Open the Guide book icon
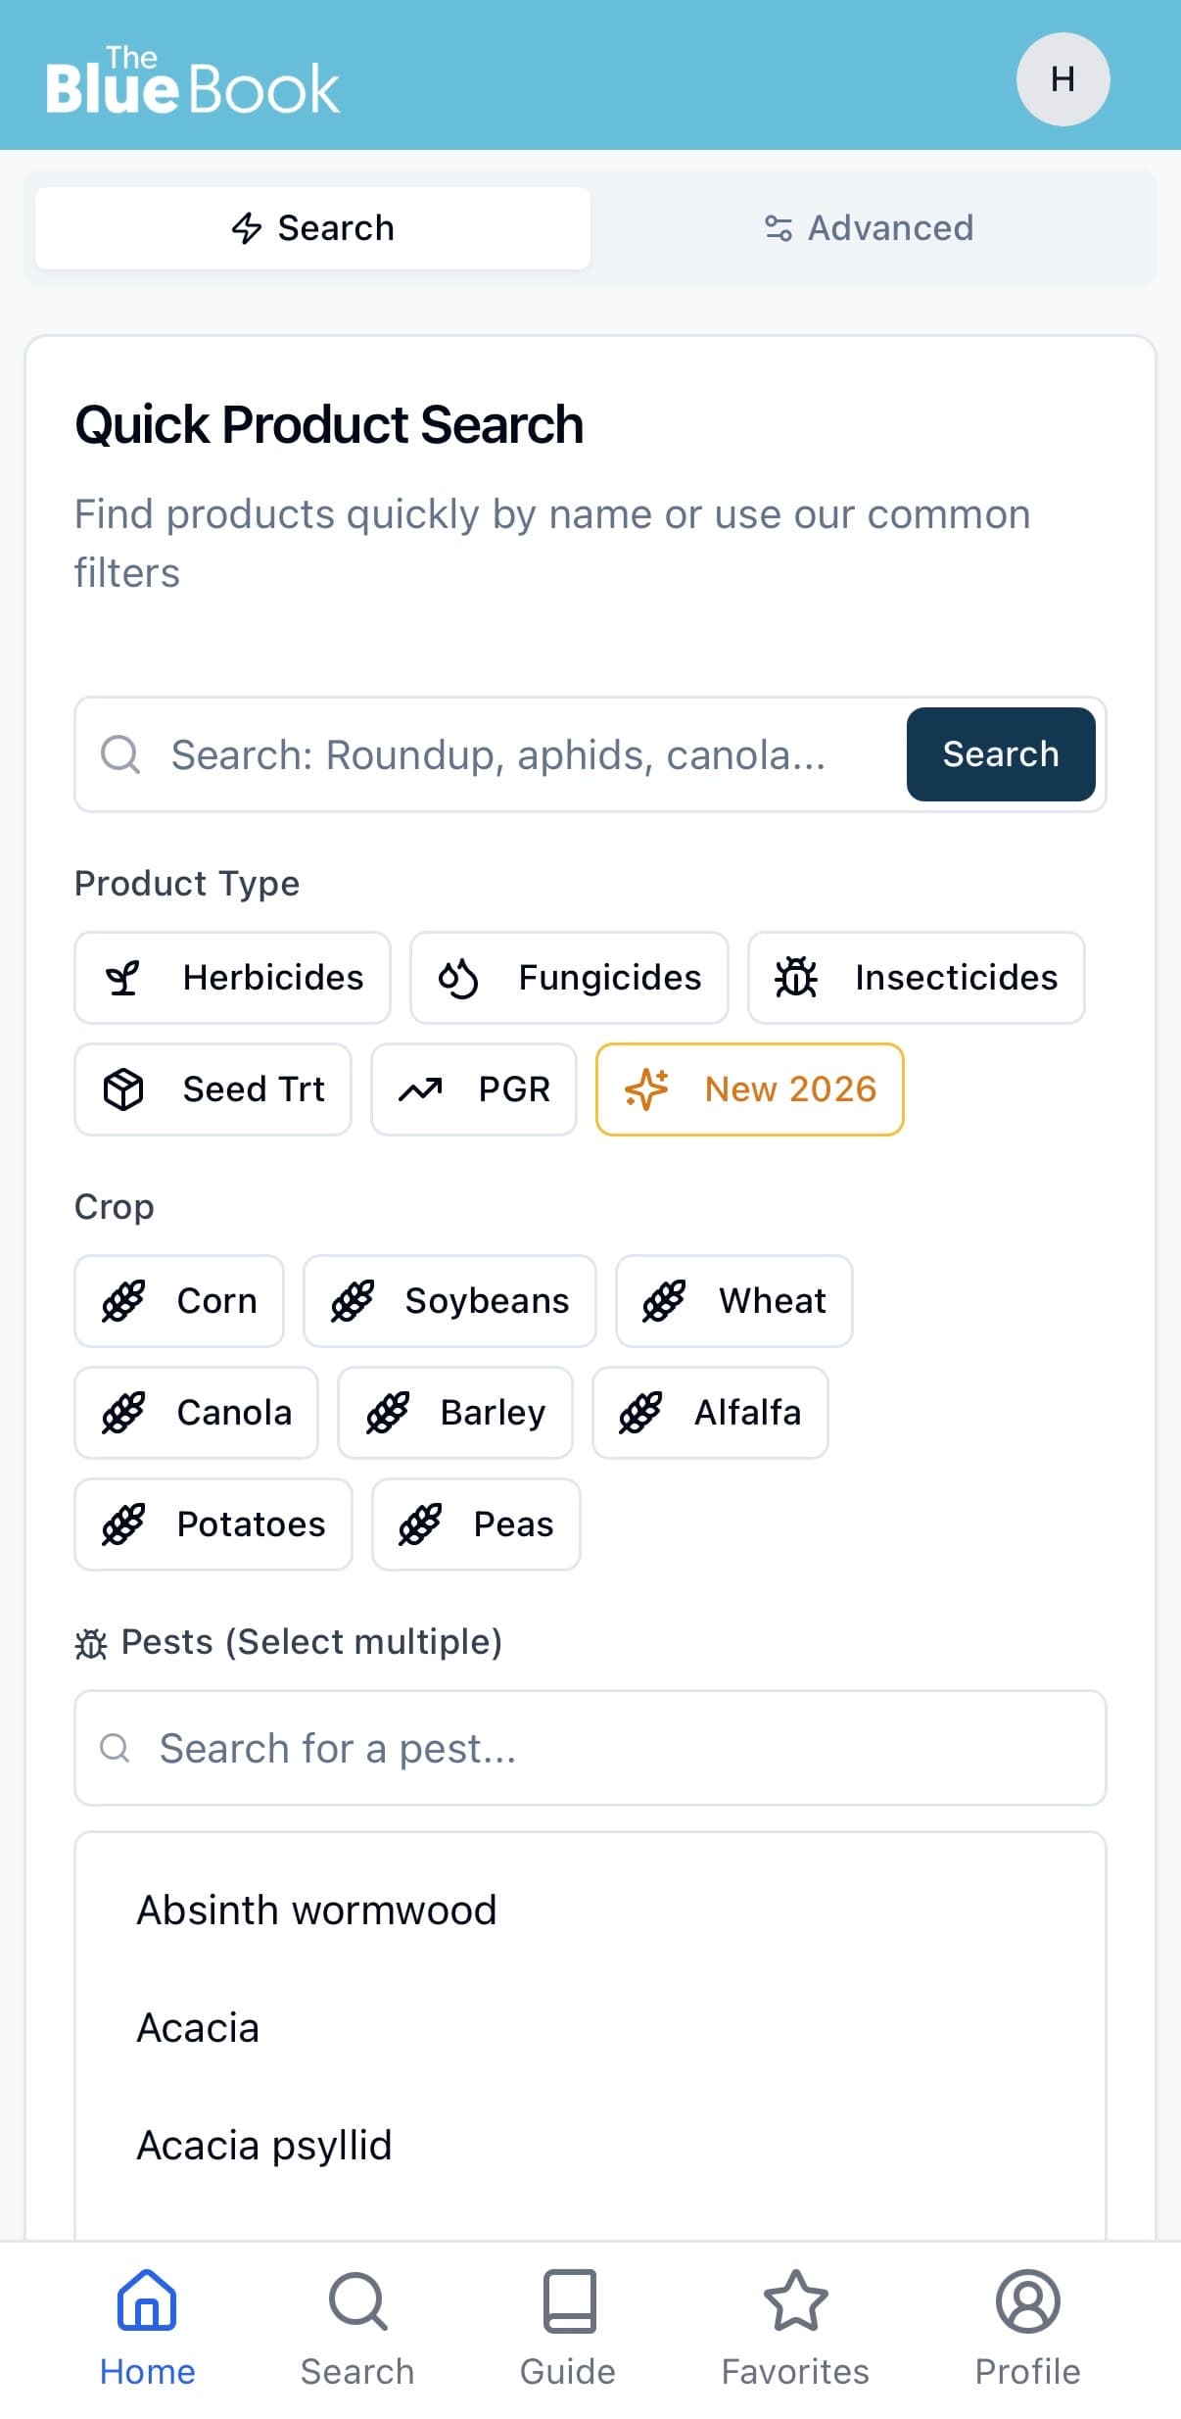The image size is (1181, 2419). click(568, 2301)
